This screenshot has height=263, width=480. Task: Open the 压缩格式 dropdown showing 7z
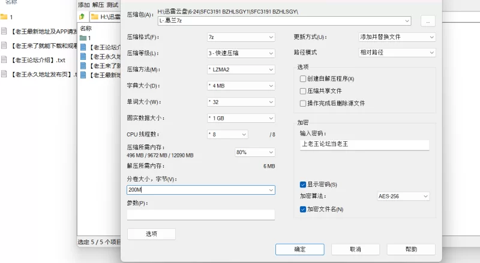(x=241, y=37)
